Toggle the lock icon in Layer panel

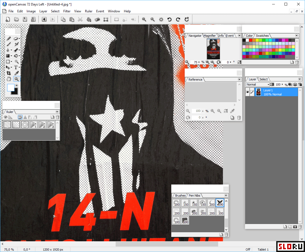point(300,84)
